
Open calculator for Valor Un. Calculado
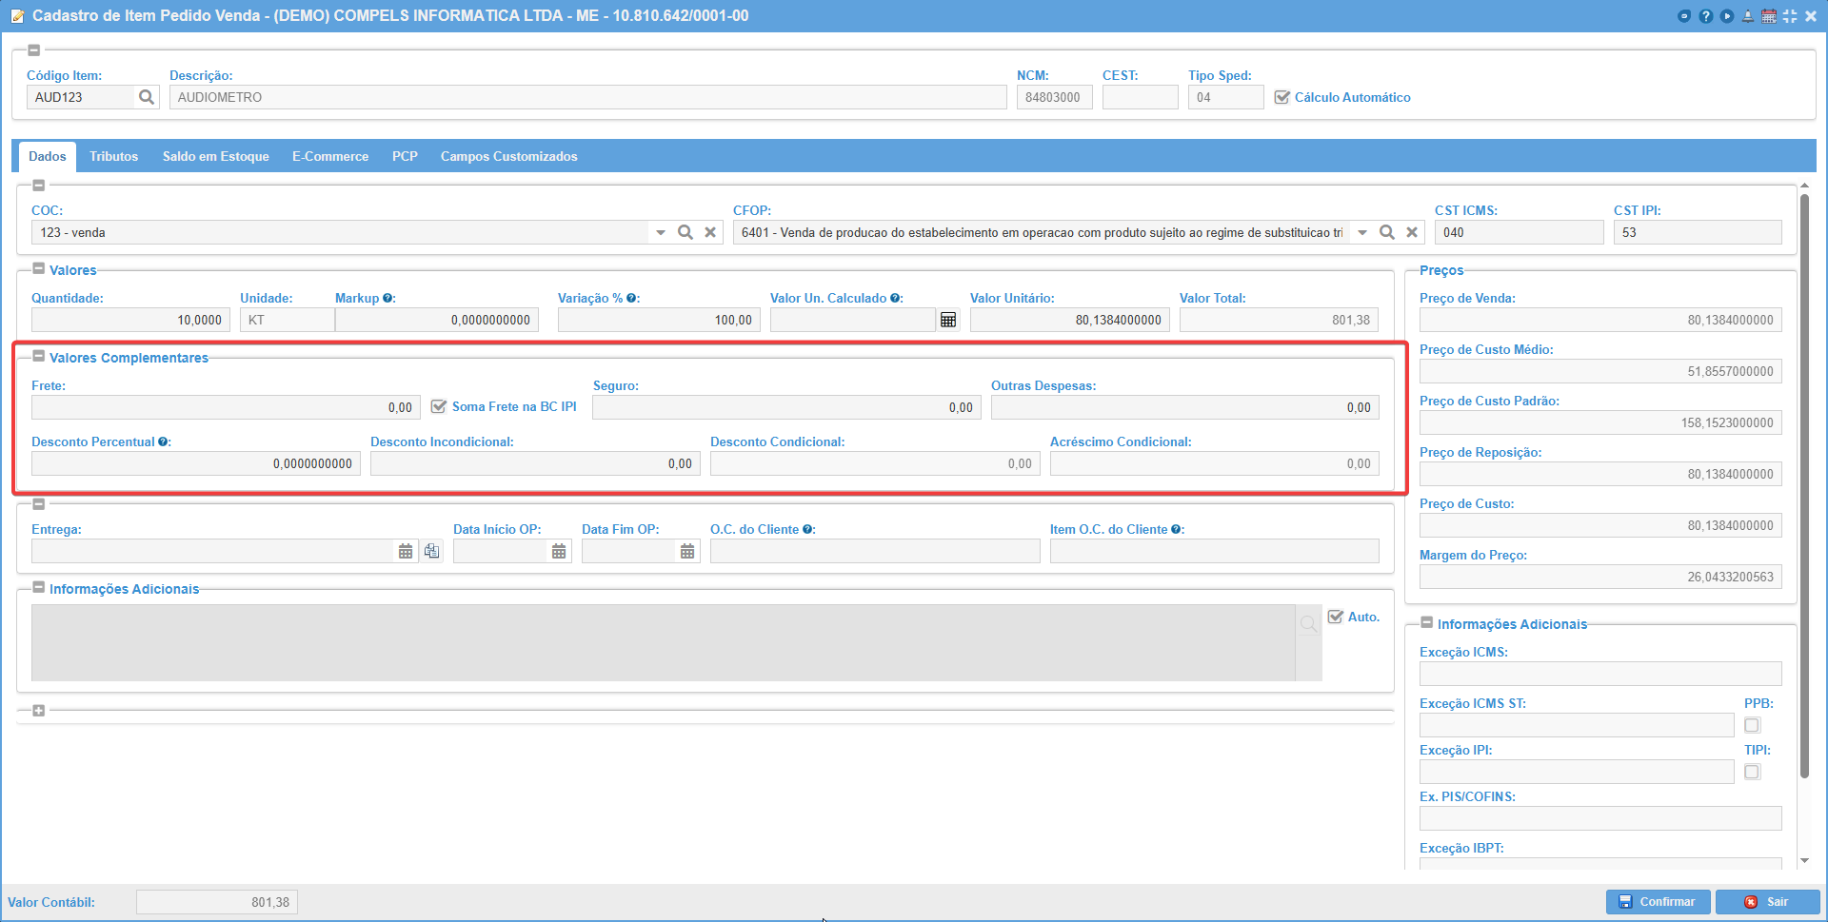948,320
